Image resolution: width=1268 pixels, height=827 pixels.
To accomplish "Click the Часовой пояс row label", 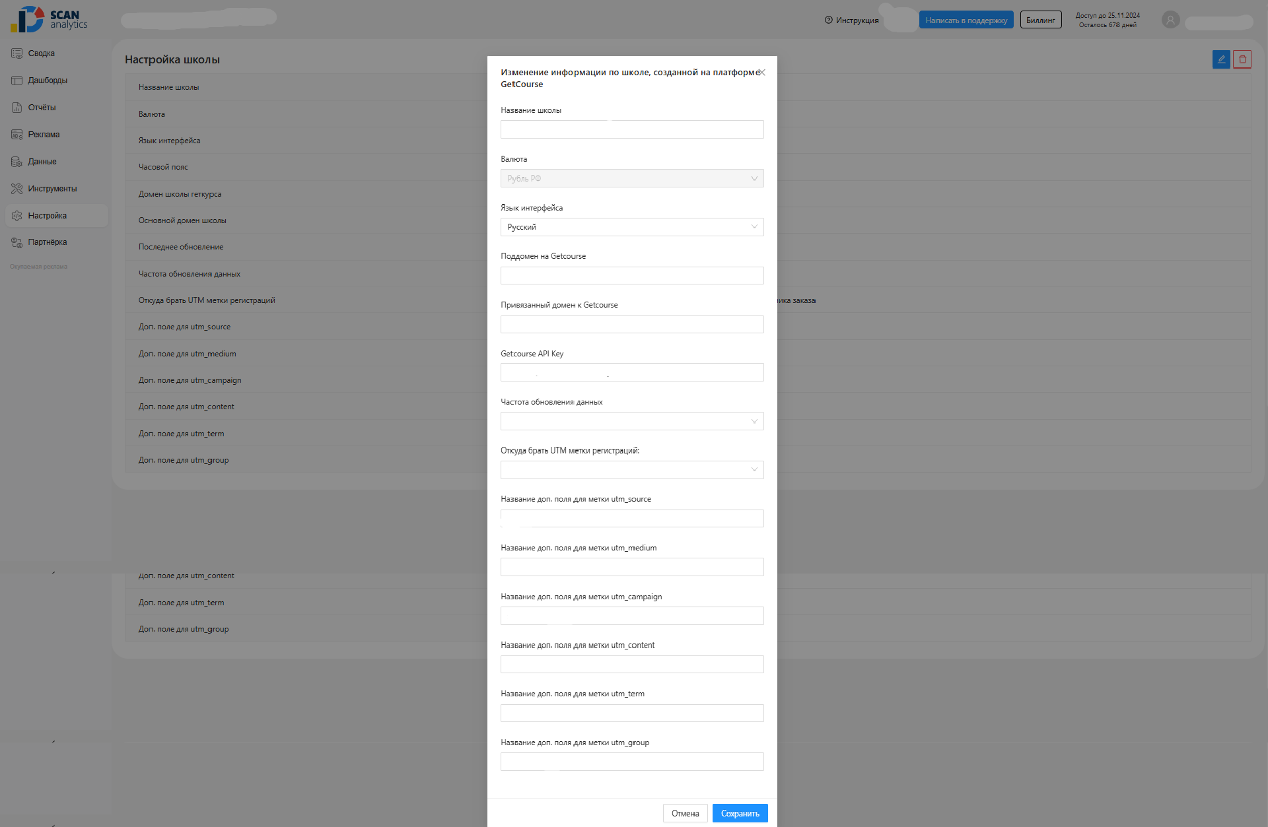I will point(163,167).
